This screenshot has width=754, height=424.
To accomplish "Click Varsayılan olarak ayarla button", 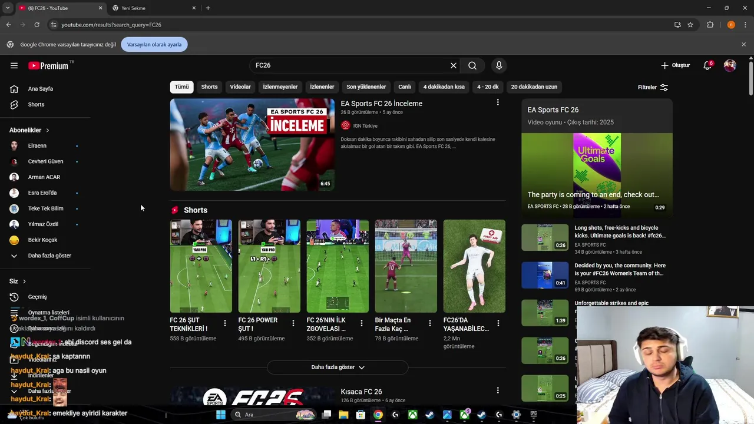I will [x=154, y=44].
